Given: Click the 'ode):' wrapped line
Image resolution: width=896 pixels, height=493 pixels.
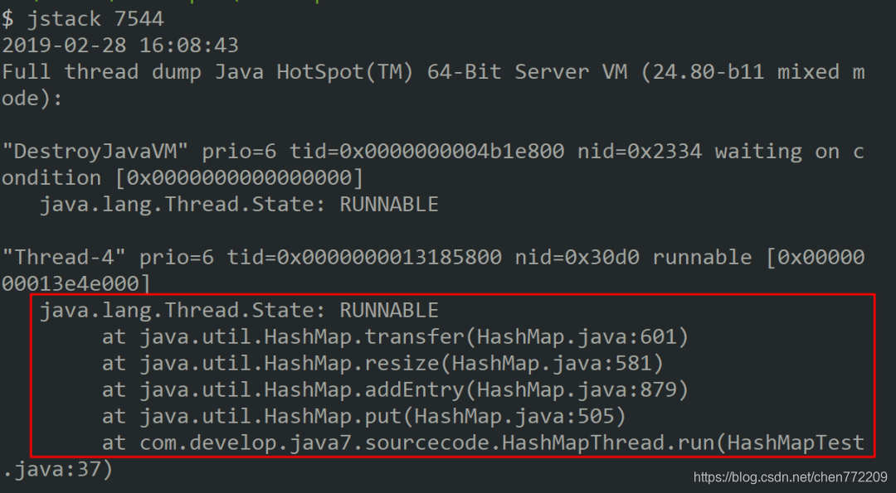Looking at the screenshot, I should (x=32, y=98).
